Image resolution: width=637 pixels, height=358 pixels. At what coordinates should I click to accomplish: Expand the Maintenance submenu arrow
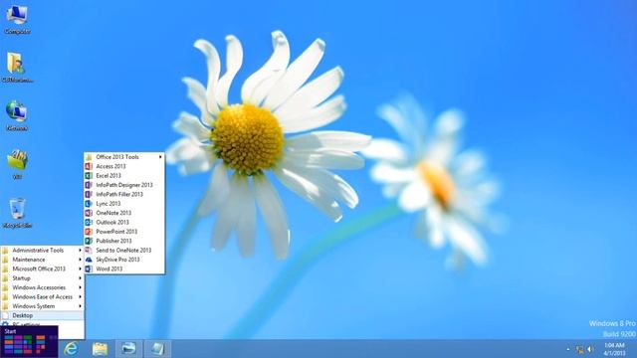click(x=80, y=260)
